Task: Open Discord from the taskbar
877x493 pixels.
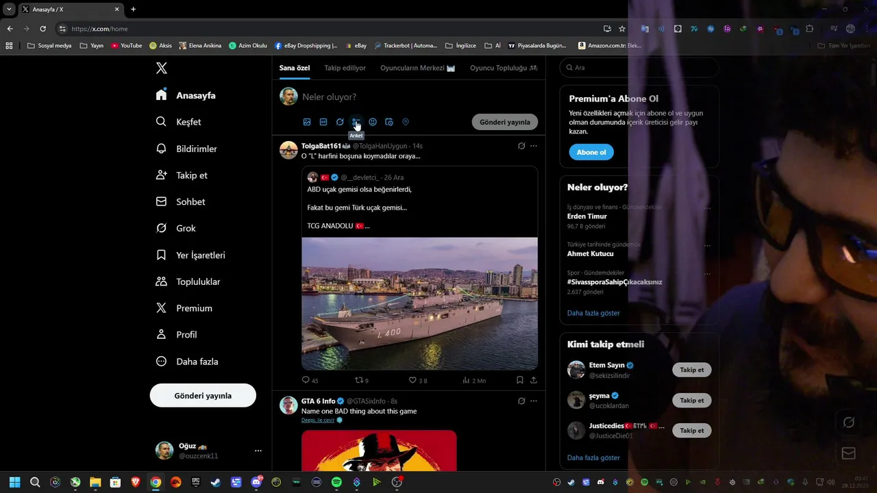Action: 256,482
